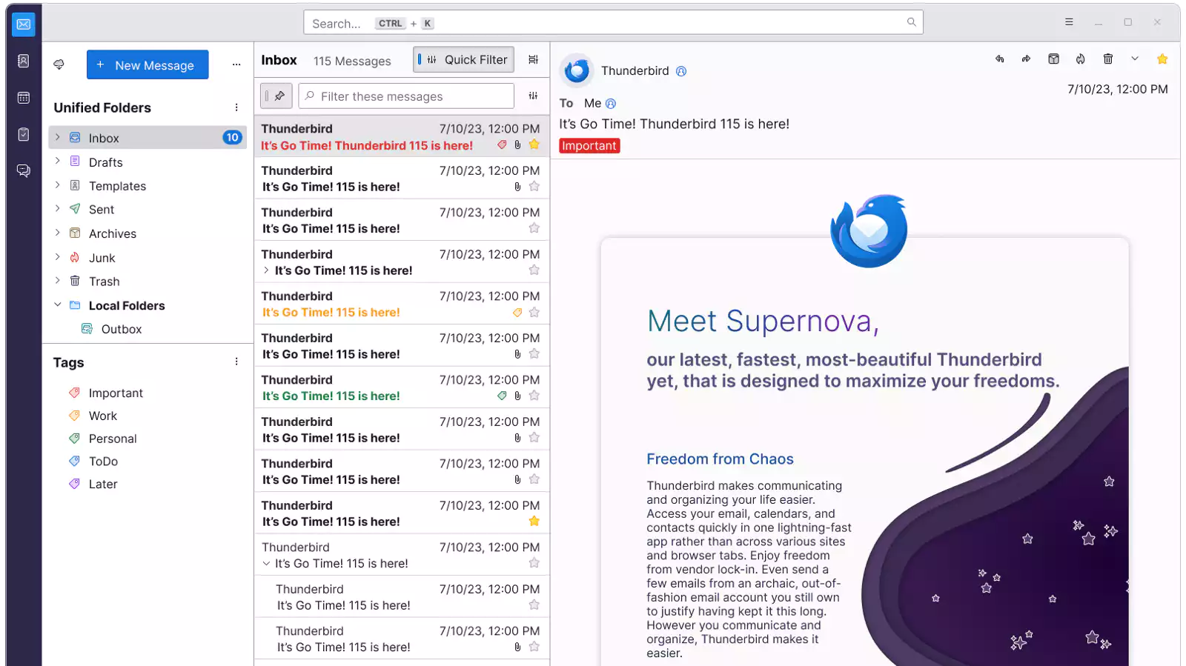Viewport: 1186px width, 666px height.
Task: Click the Filter these messages field
Action: pyautogui.click(x=406, y=96)
